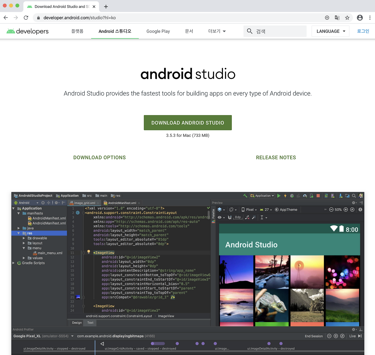Open the DOWNLOAD OPTIONS link

click(100, 158)
